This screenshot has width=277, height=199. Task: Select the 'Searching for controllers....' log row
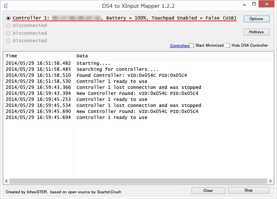138,69
